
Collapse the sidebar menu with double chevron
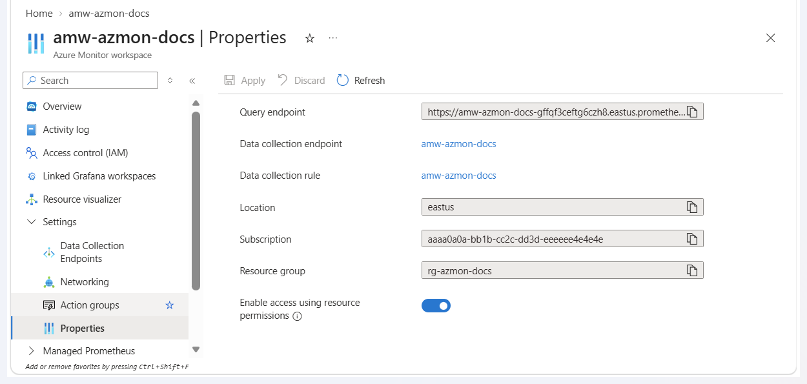pos(192,81)
